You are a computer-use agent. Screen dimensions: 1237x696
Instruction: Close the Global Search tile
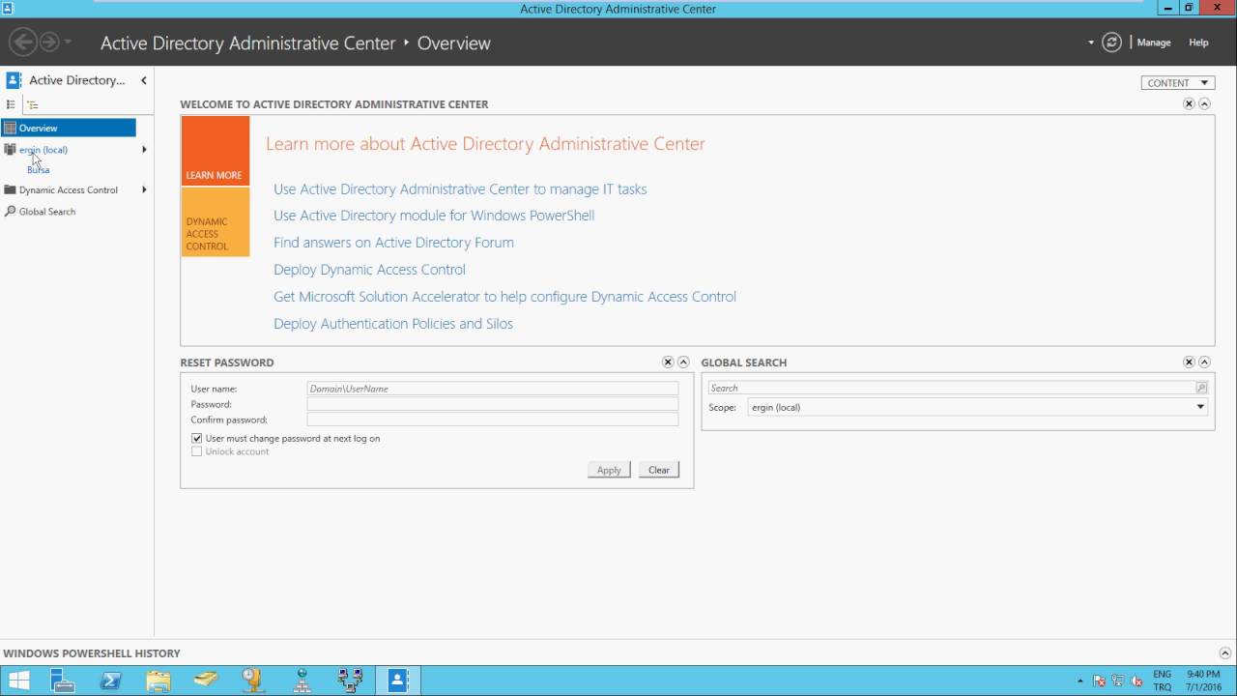[1189, 362]
